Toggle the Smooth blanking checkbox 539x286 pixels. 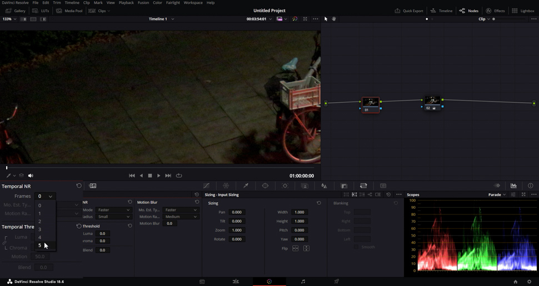pyautogui.click(x=356, y=247)
